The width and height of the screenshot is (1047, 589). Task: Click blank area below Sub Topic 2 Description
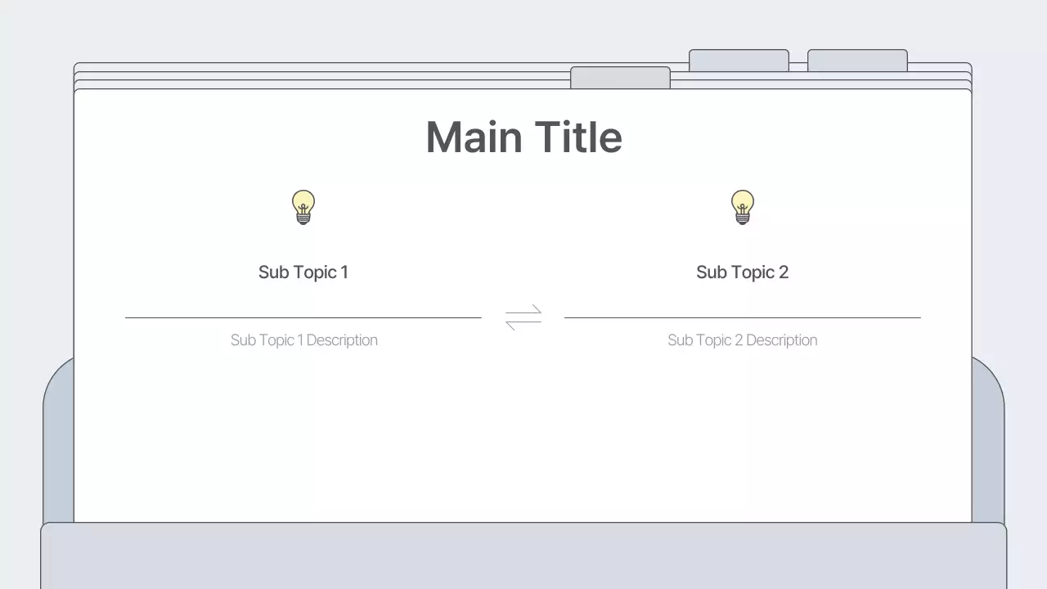click(x=742, y=434)
